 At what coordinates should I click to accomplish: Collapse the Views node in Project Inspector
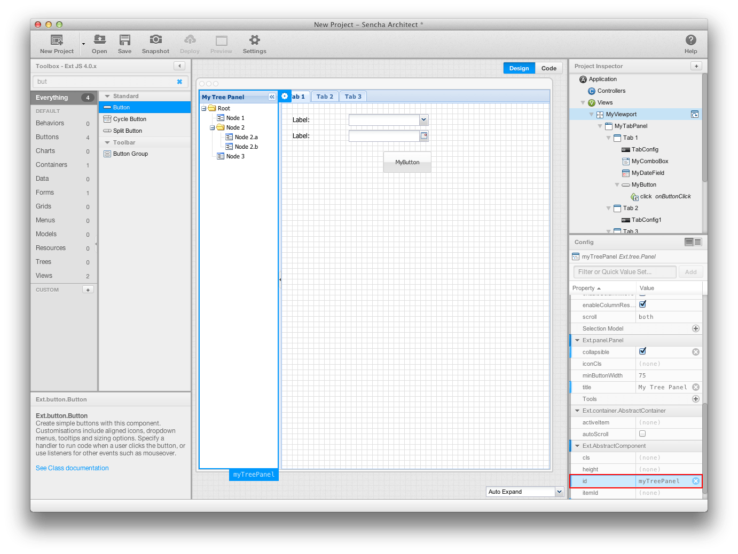[x=583, y=102]
